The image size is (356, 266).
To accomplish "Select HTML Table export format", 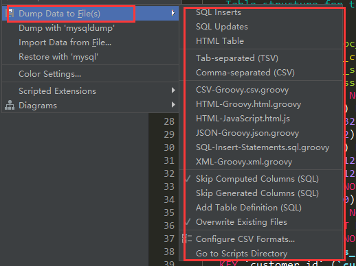I will 220,41.
